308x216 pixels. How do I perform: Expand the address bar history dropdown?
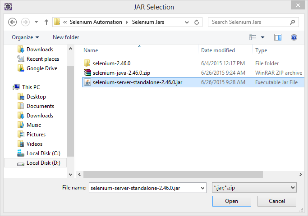click(x=187, y=22)
